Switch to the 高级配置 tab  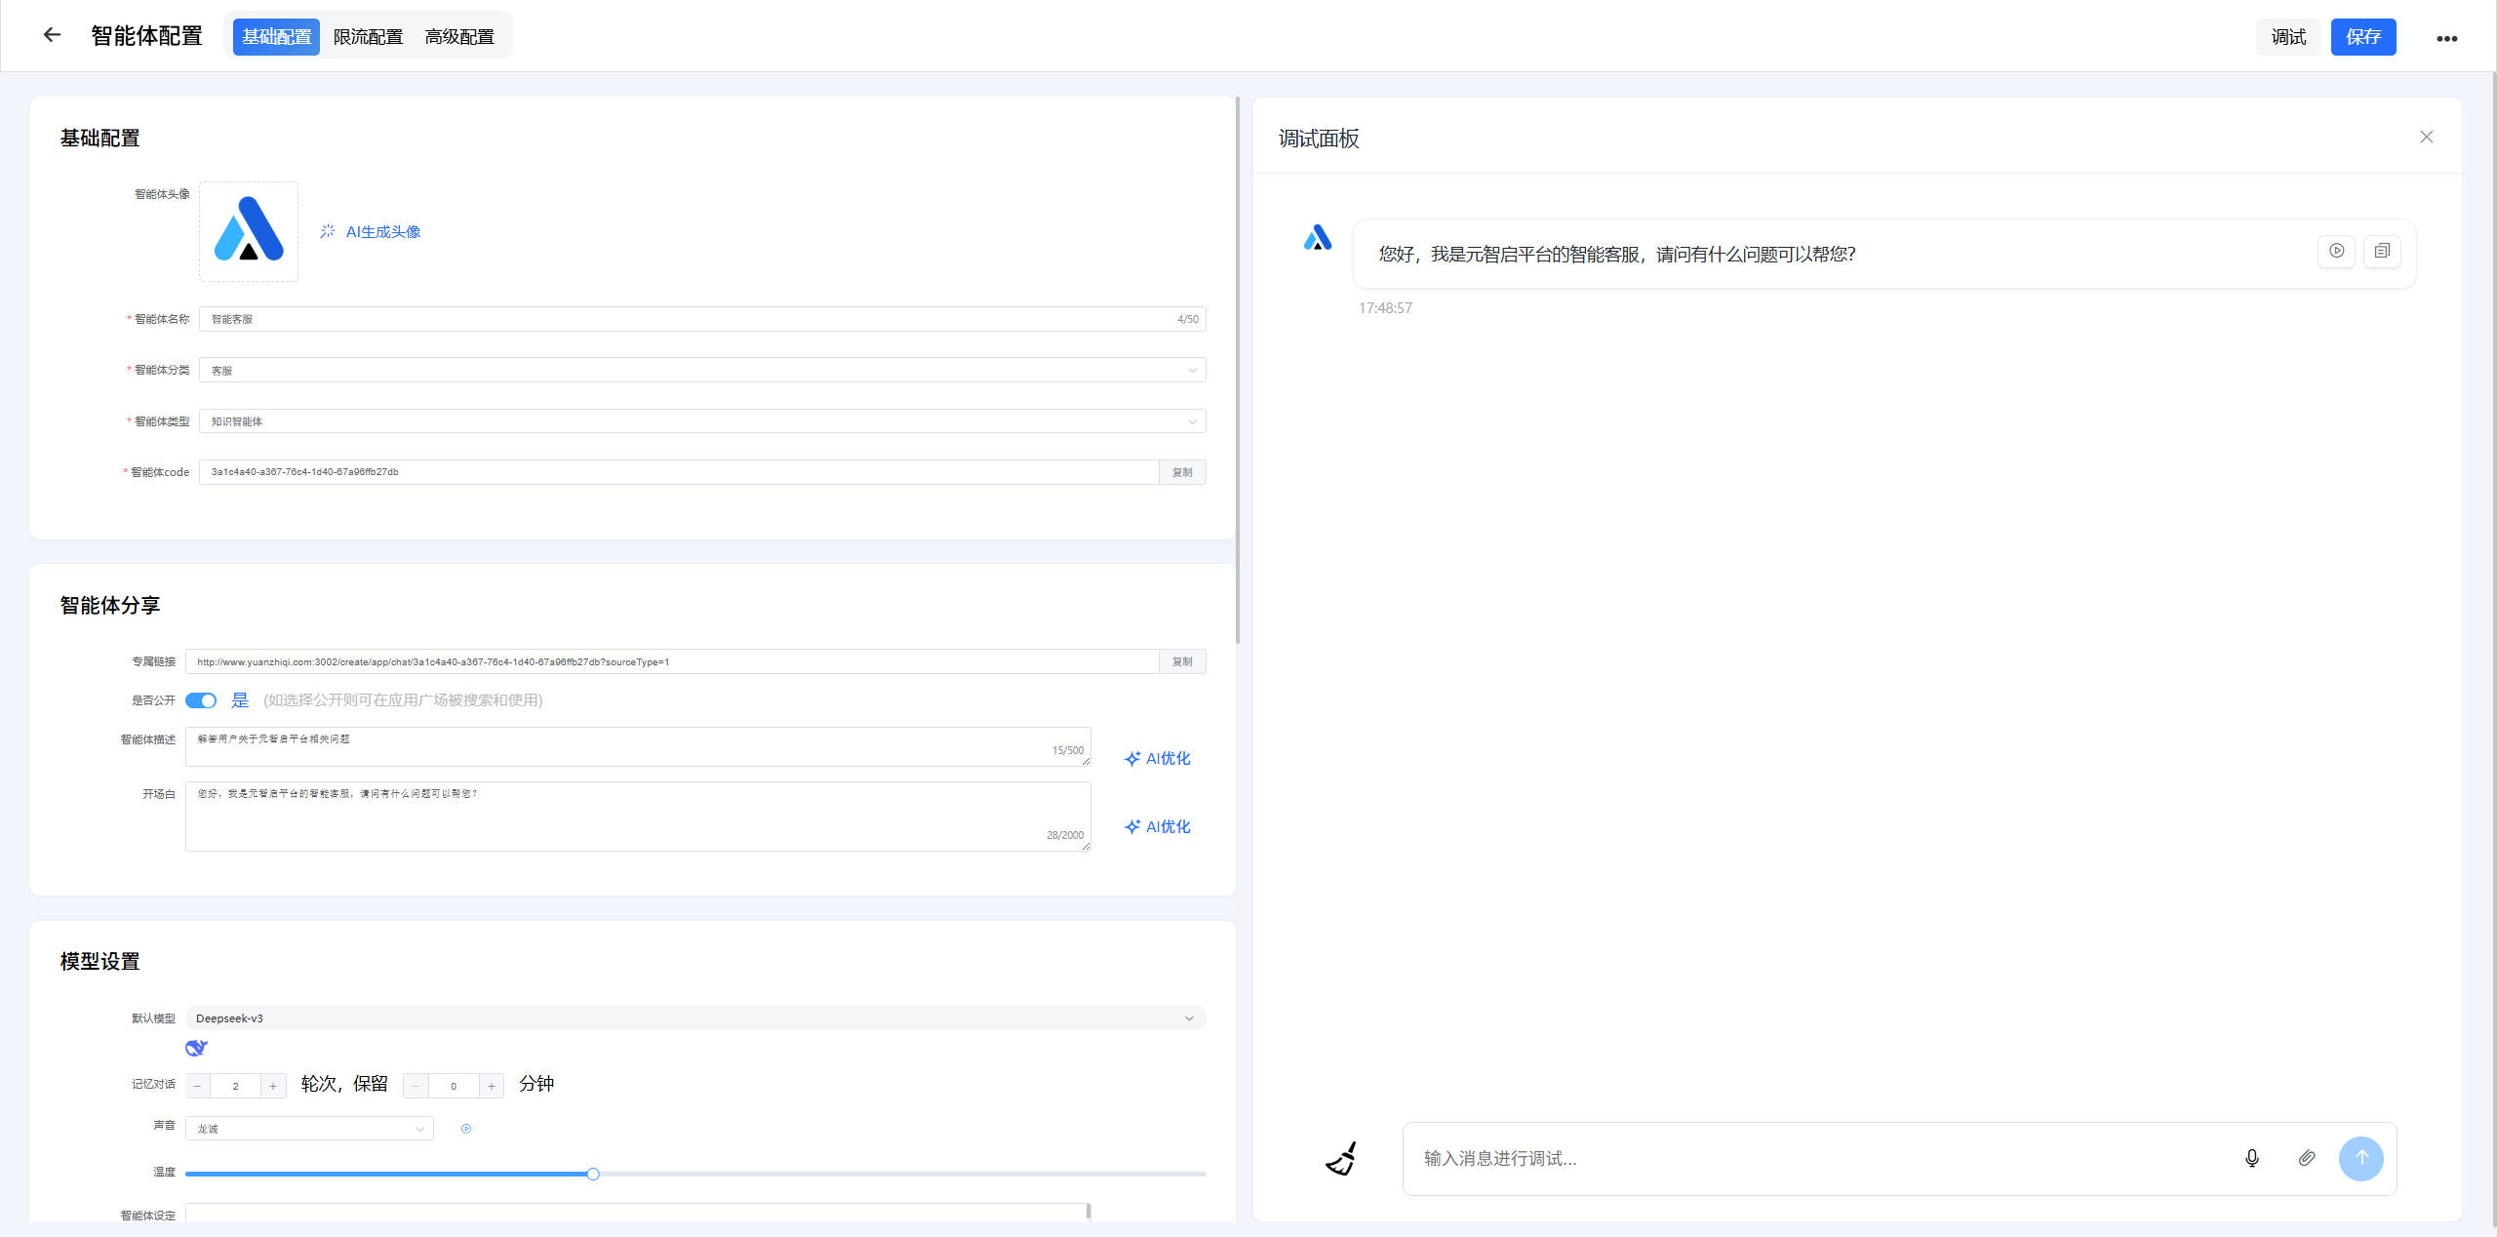tap(459, 36)
